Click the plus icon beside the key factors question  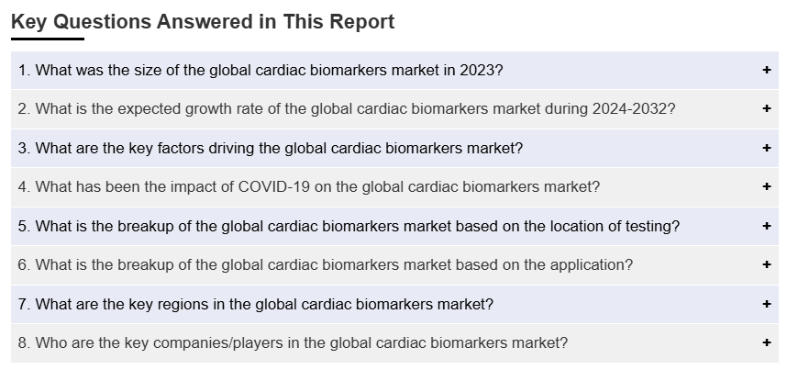766,148
